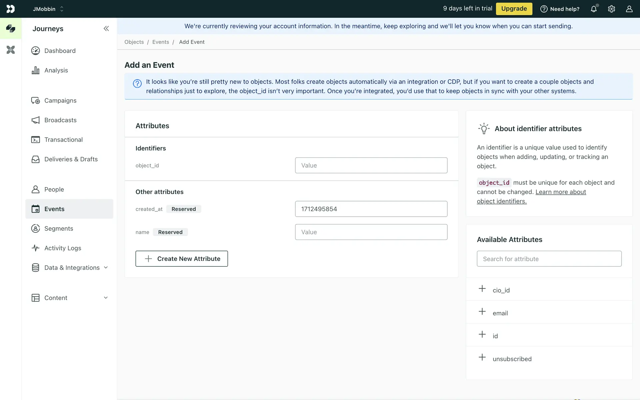Image resolution: width=640 pixels, height=400 pixels.
Task: Collapse the Journeys sidebar
Action: click(x=106, y=29)
